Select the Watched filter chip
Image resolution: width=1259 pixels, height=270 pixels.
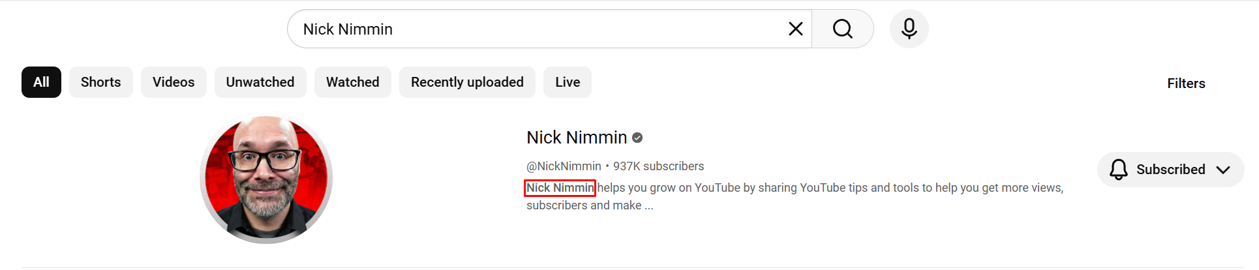(x=352, y=82)
